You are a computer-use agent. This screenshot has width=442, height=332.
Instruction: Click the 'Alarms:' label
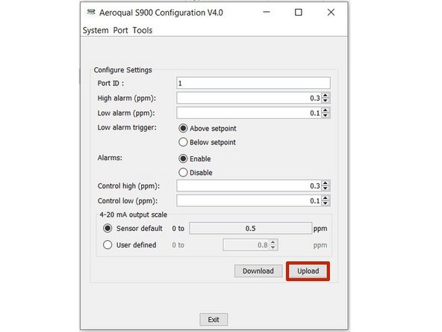click(x=110, y=158)
